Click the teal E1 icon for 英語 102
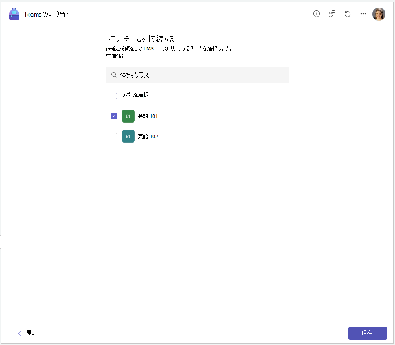 tap(128, 136)
